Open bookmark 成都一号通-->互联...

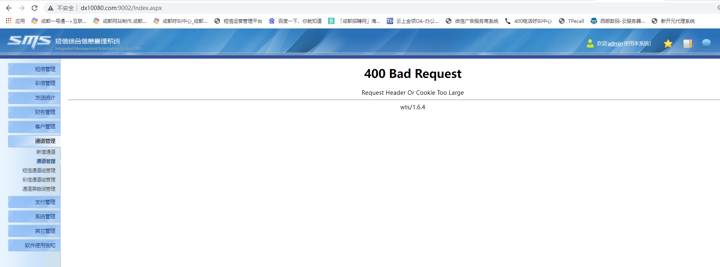59,21
